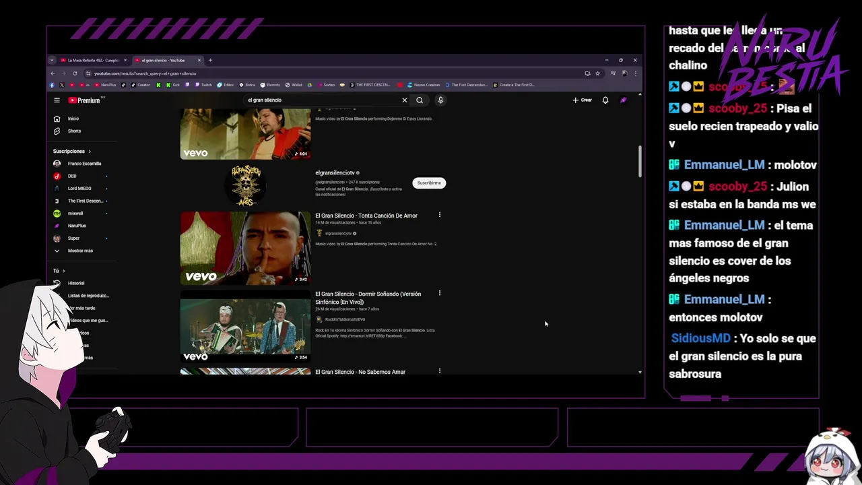Open the X bookmark icon
Image resolution: width=862 pixels, height=485 pixels.
(x=62, y=85)
